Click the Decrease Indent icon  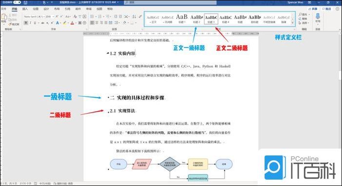click(x=115, y=17)
